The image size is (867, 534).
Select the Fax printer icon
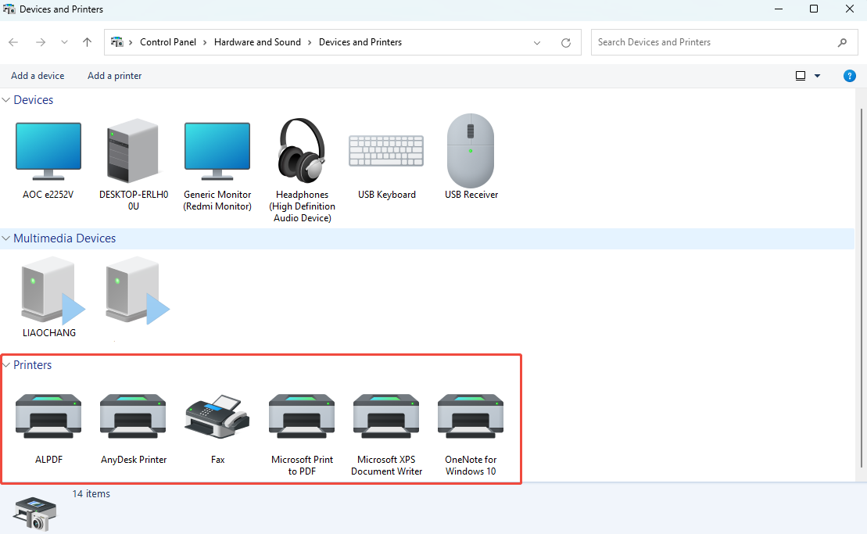(x=217, y=418)
